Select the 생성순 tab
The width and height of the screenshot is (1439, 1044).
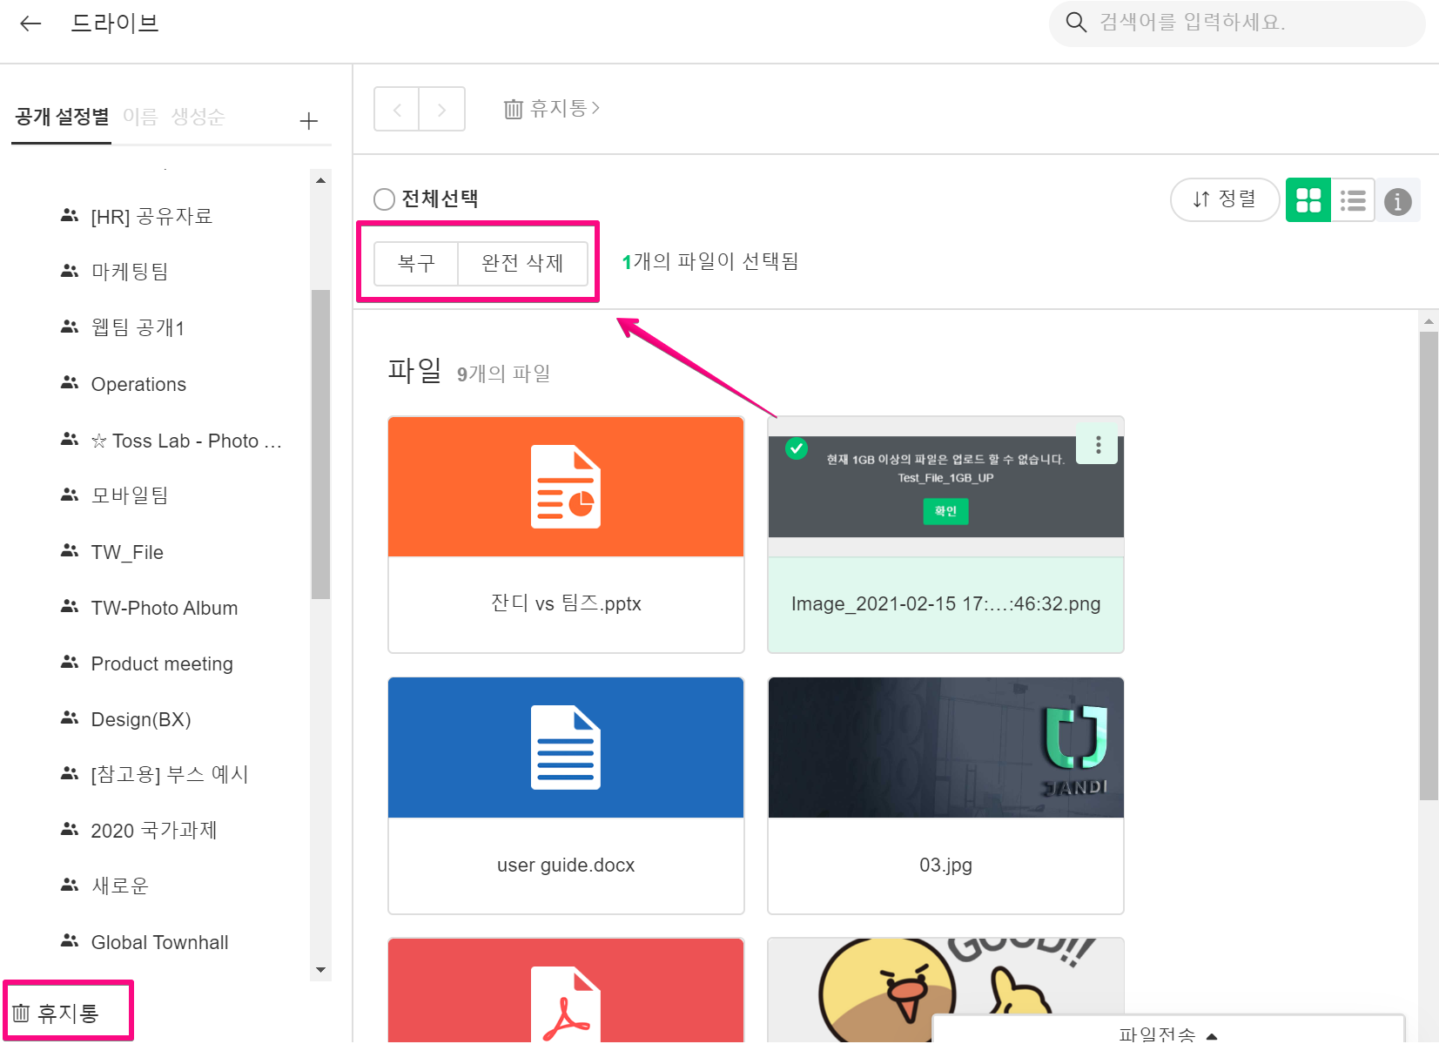198,117
